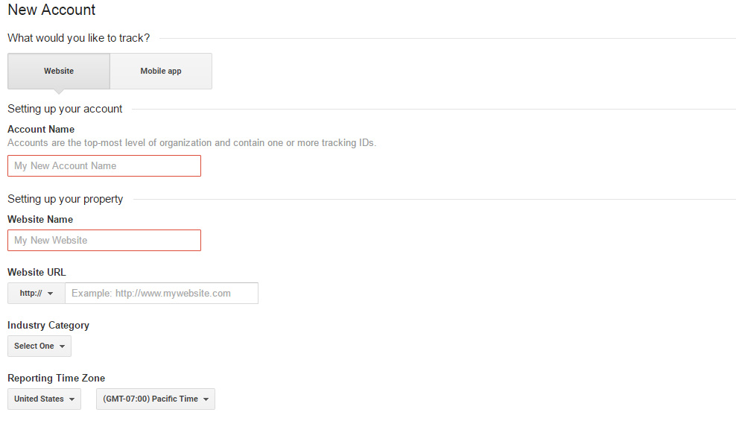Click the Website Name field label

40,220
